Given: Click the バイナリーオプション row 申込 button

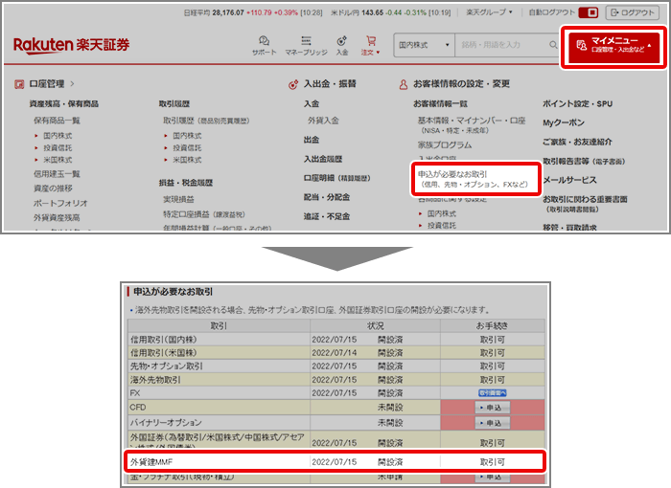Looking at the screenshot, I should [492, 423].
